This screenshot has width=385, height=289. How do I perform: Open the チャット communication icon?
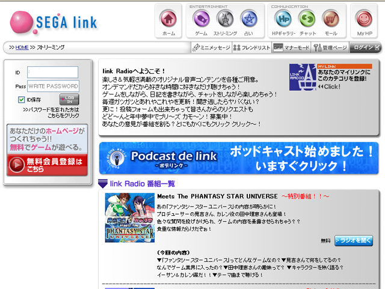(x=307, y=19)
